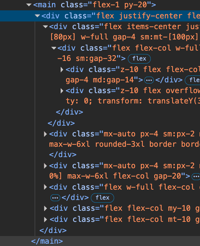Screen dimensions: 200x246
Task: Expand the mx-auto div with rounded-3xl border
Action: (45, 134)
